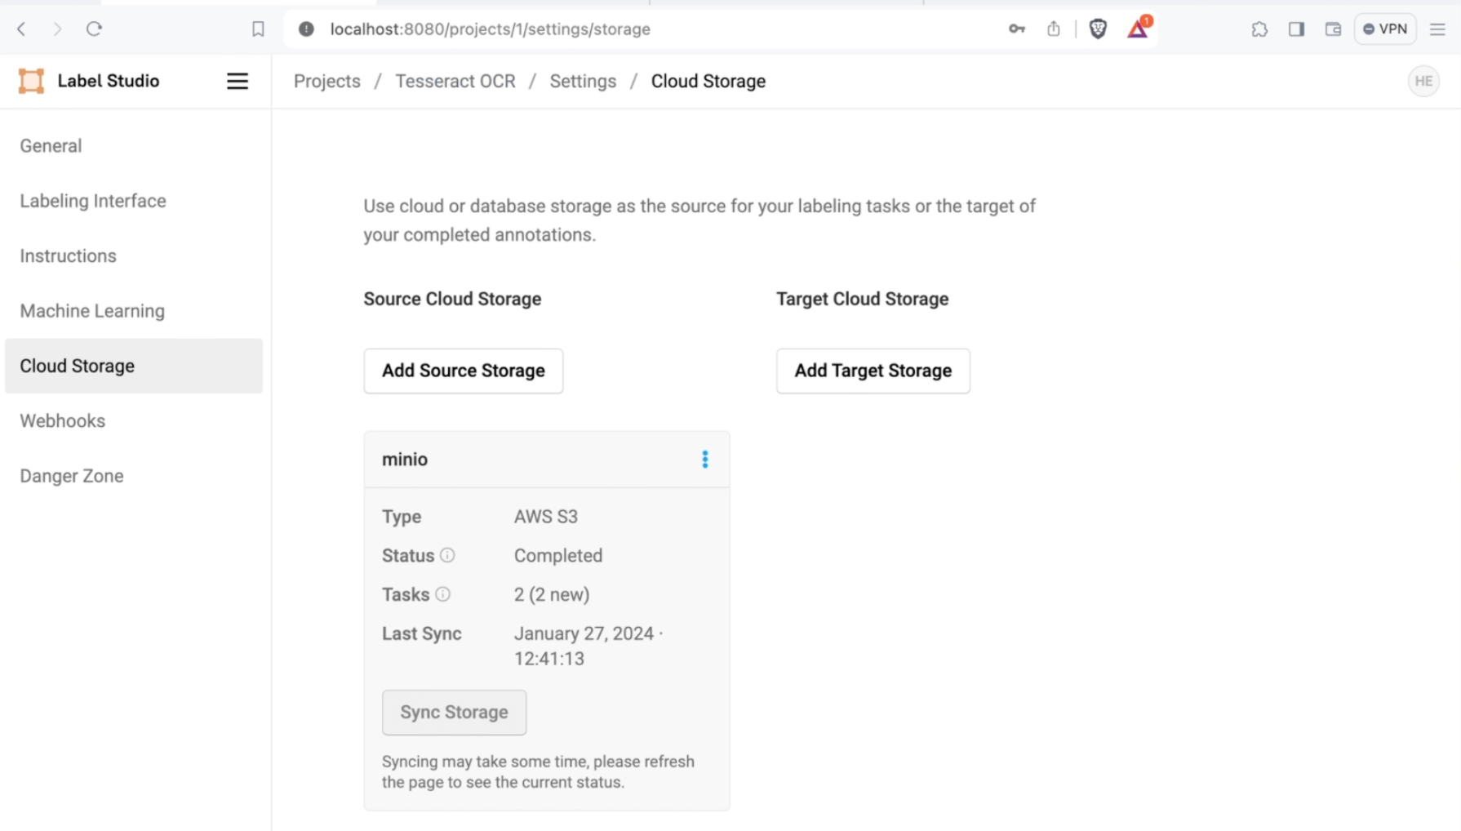Click the Completed status value

click(x=558, y=556)
